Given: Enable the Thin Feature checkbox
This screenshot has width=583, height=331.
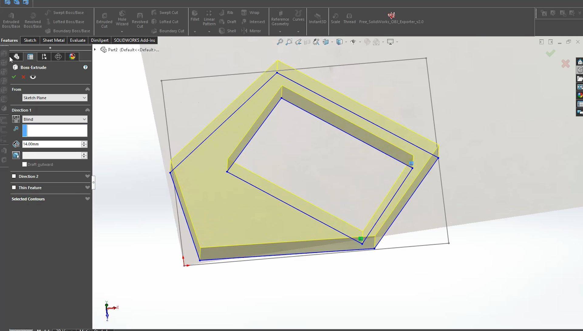Looking at the screenshot, I should (x=14, y=187).
